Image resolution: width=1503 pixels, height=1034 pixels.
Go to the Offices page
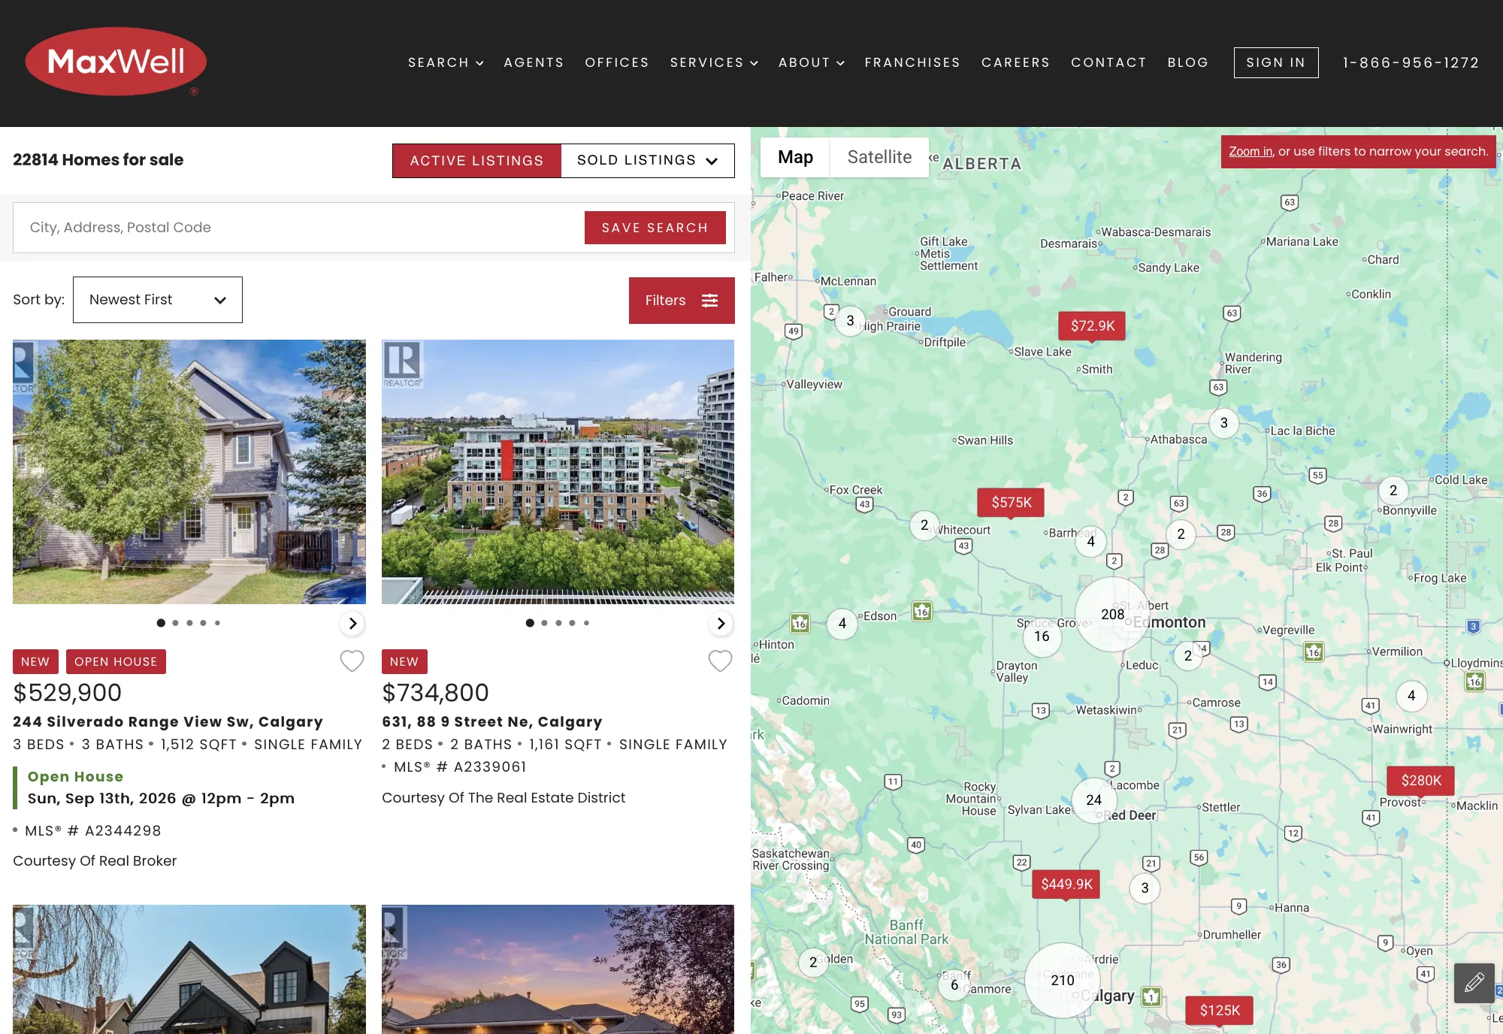coord(617,62)
